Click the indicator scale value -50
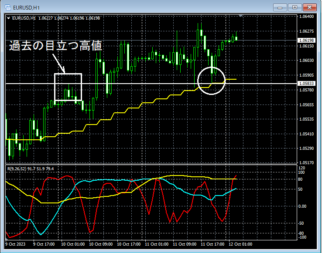Screen dimensions: 322x253 tap(301, 223)
